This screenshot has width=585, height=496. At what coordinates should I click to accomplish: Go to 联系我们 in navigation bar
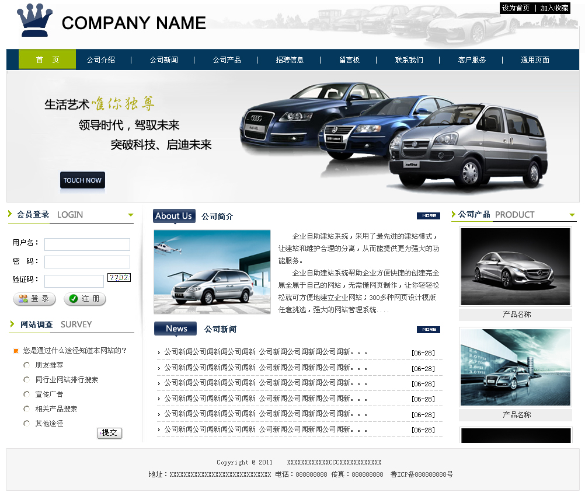coord(409,60)
